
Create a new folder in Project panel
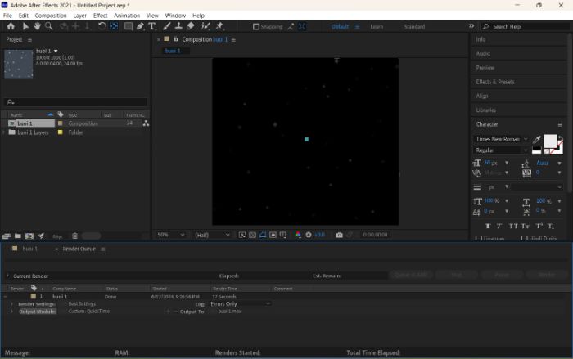click(17, 236)
